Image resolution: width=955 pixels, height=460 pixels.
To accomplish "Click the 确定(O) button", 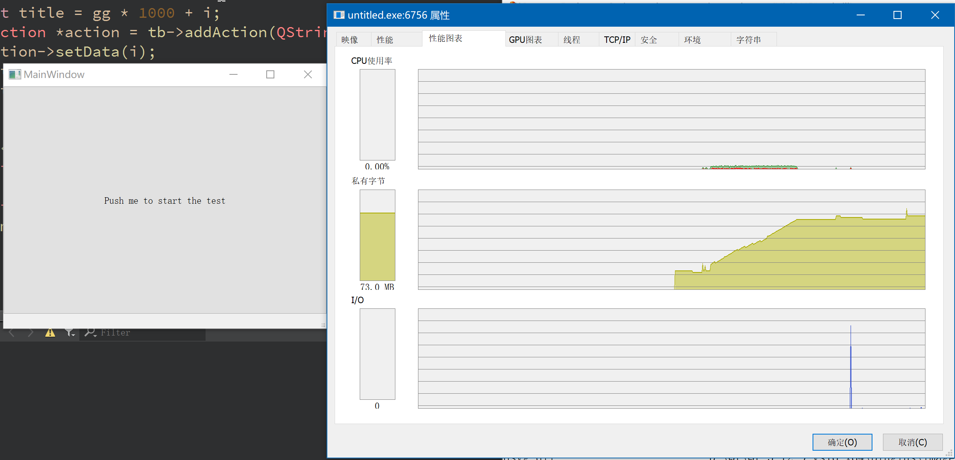I will pos(842,442).
